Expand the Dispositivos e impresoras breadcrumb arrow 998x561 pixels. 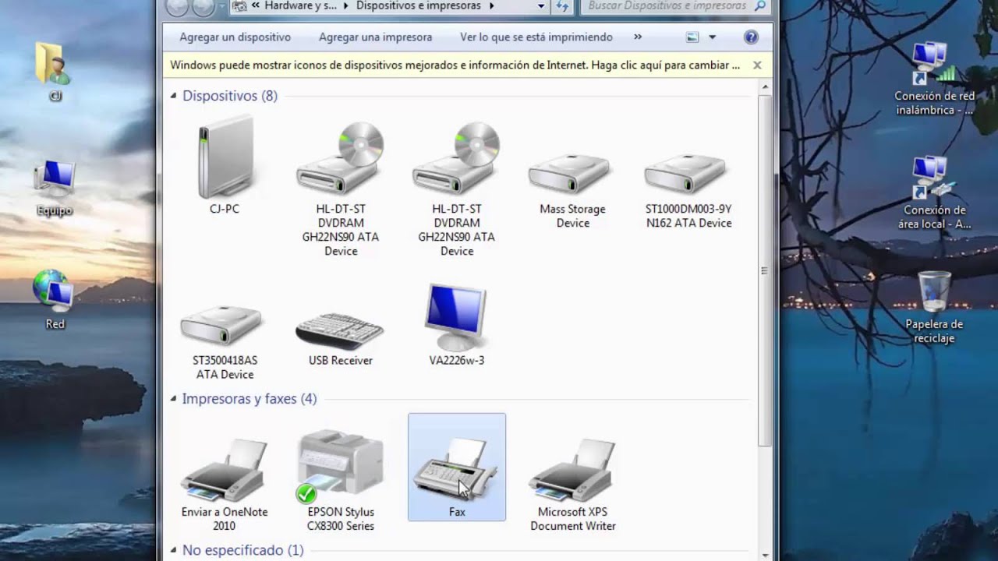(x=491, y=6)
